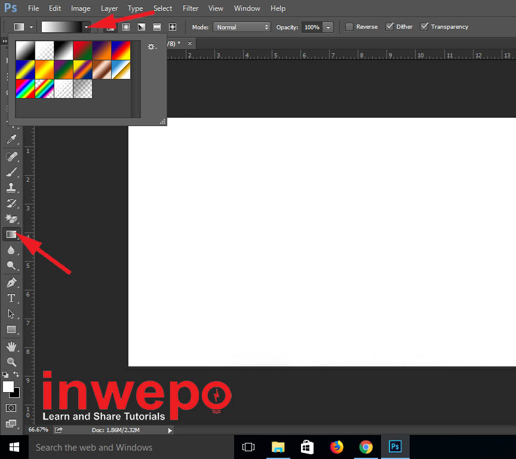Expand the Opacity slider dropdown arrow

tap(328, 27)
